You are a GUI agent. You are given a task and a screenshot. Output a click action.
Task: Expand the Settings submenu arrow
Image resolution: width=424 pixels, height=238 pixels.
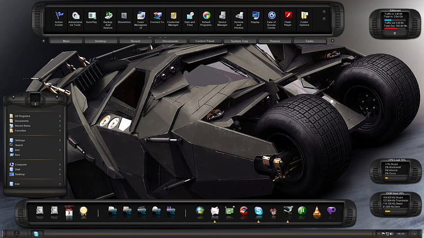pos(60,140)
